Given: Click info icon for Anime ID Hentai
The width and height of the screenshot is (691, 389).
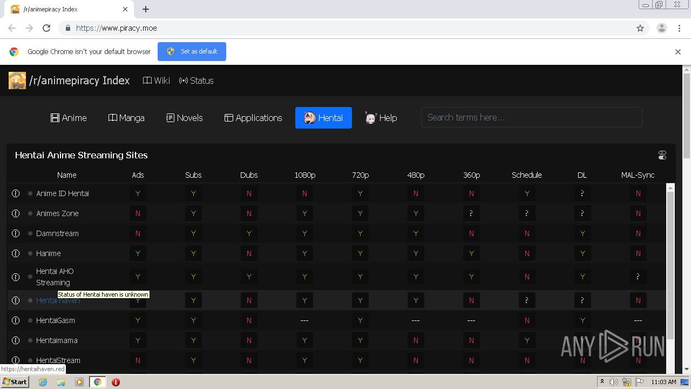Looking at the screenshot, I should 16,193.
